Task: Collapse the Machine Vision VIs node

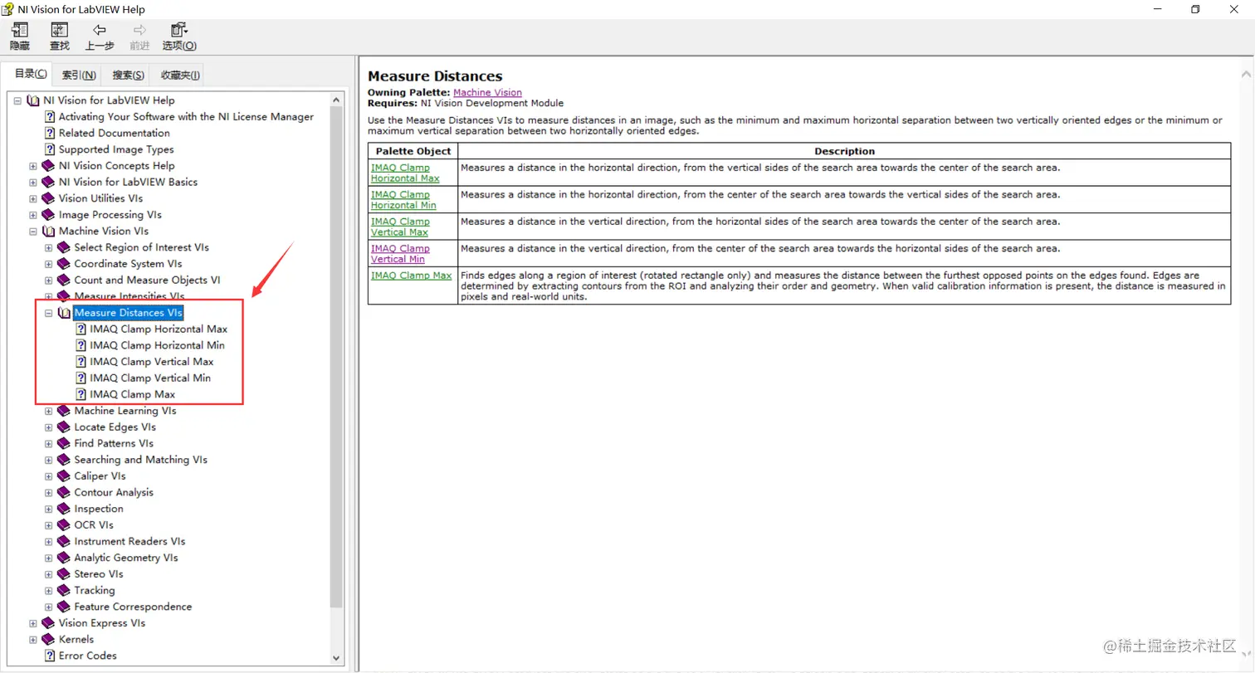Action: coord(33,232)
